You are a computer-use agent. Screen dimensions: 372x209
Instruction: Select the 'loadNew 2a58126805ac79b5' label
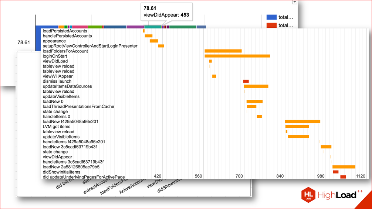tap(71, 167)
